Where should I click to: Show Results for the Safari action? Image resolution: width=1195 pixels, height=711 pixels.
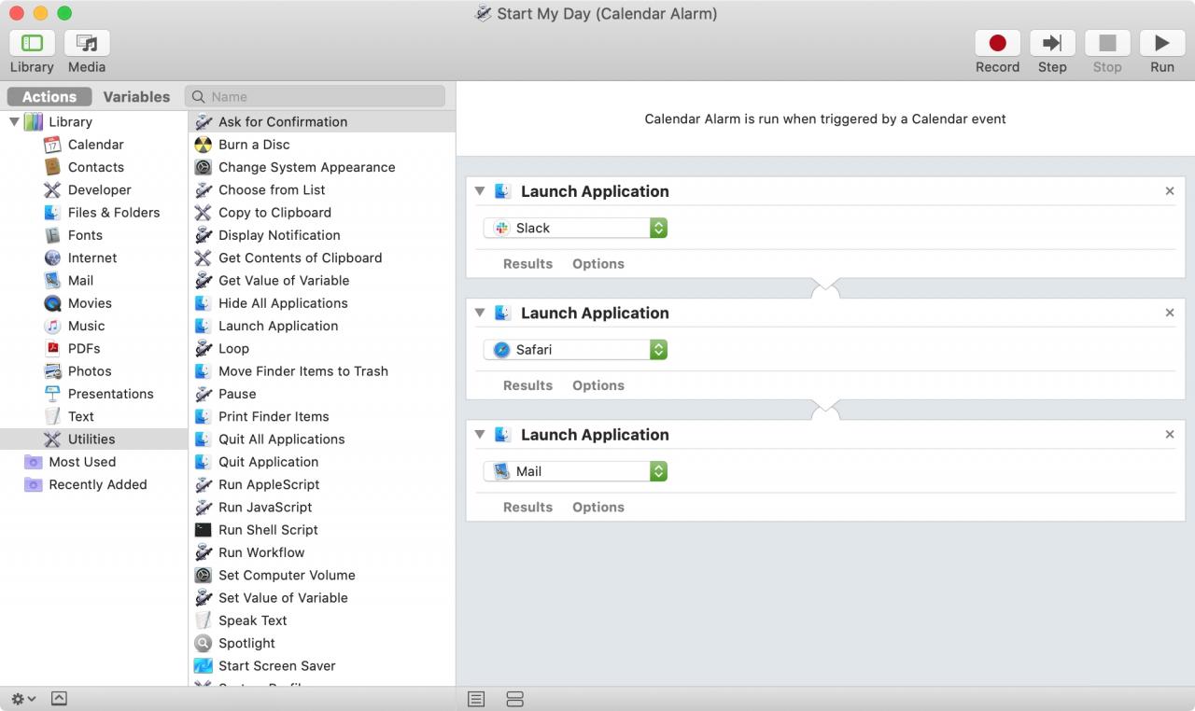click(527, 385)
